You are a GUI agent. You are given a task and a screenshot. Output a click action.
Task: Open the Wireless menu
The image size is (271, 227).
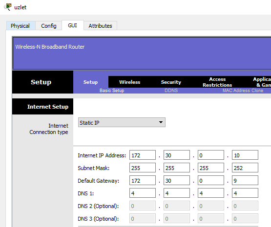(x=129, y=82)
